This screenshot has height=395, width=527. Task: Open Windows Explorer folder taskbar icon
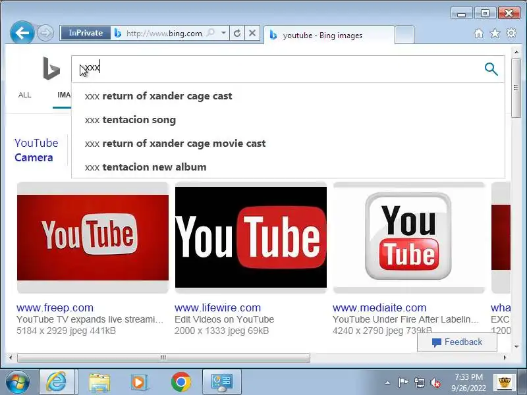point(99,382)
